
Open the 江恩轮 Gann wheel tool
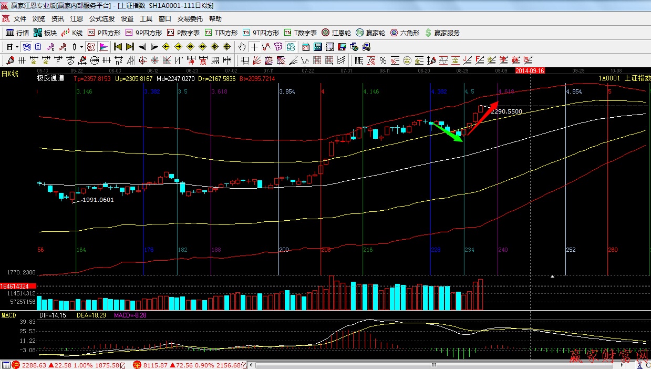pyautogui.click(x=337, y=33)
